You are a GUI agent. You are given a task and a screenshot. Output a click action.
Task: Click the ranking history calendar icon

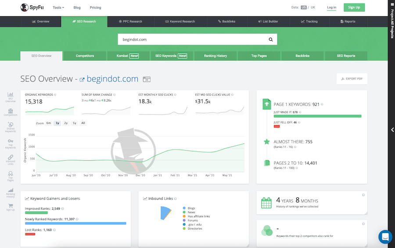pyautogui.click(x=266, y=203)
